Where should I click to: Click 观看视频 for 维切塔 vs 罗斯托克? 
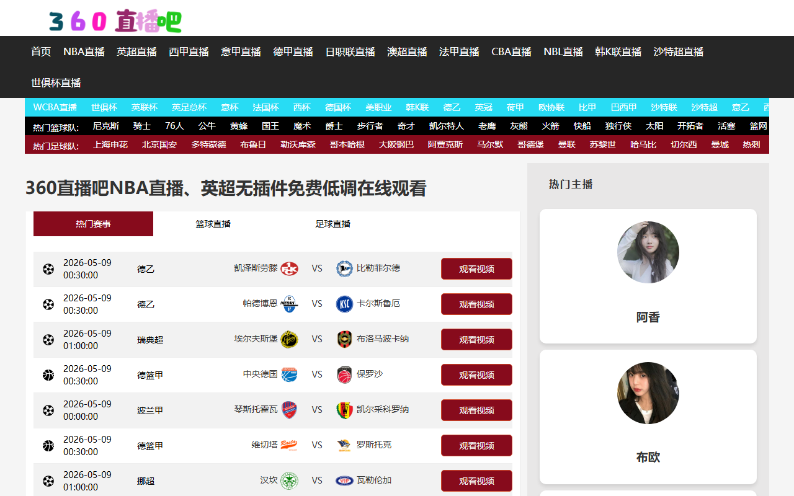(x=476, y=446)
